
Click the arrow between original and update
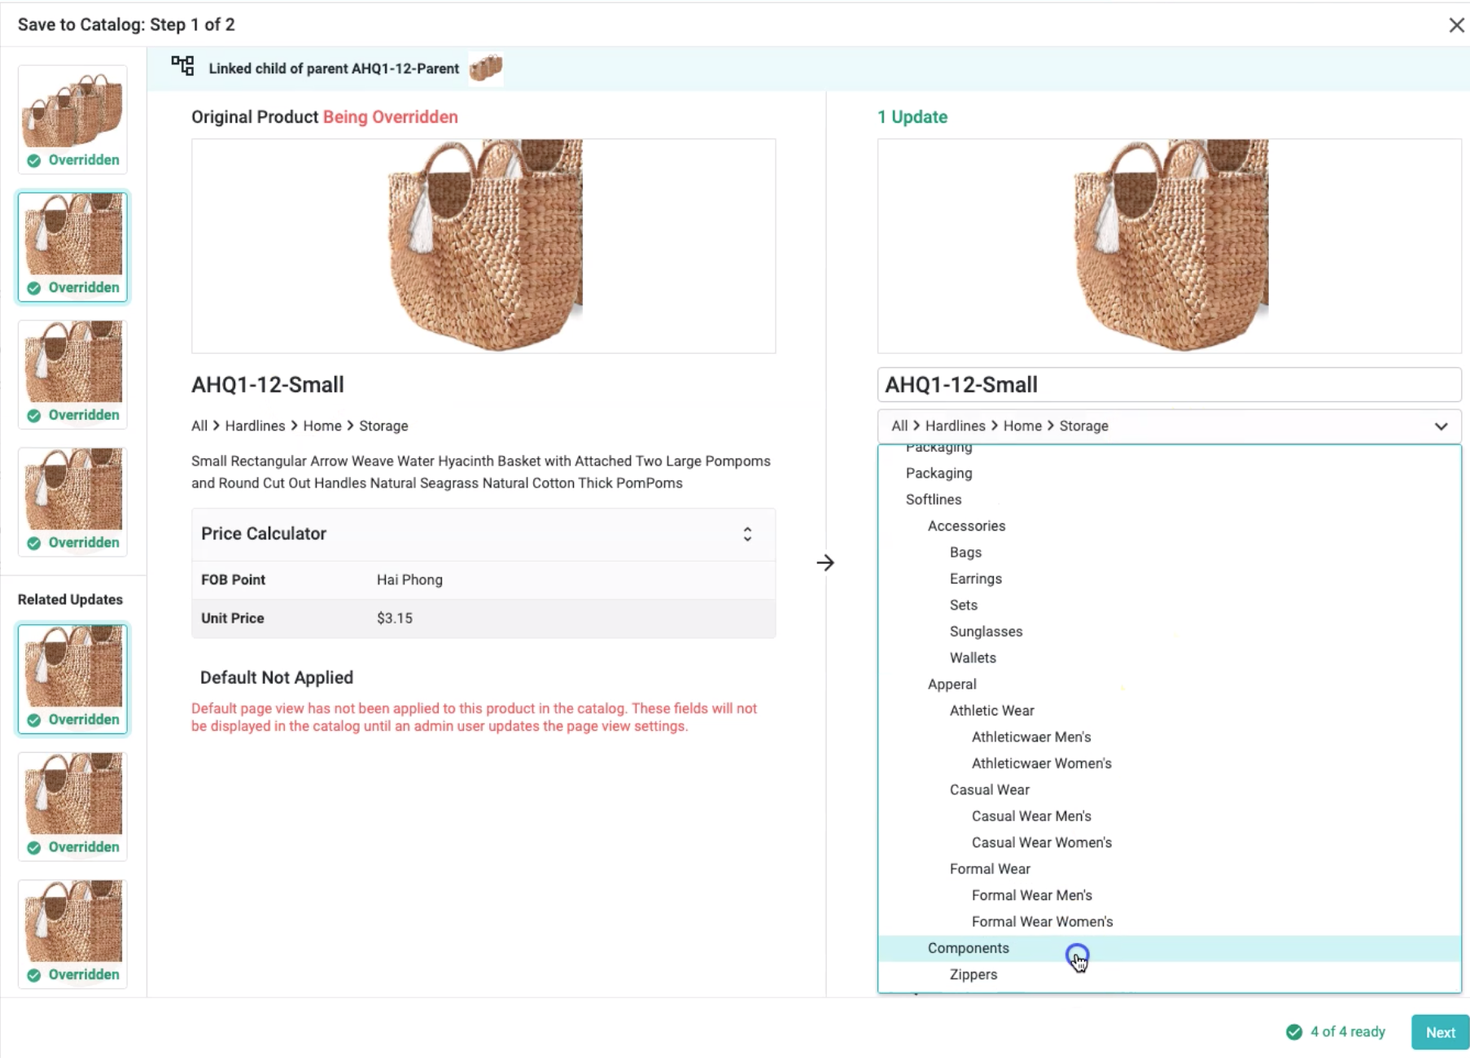(x=825, y=563)
